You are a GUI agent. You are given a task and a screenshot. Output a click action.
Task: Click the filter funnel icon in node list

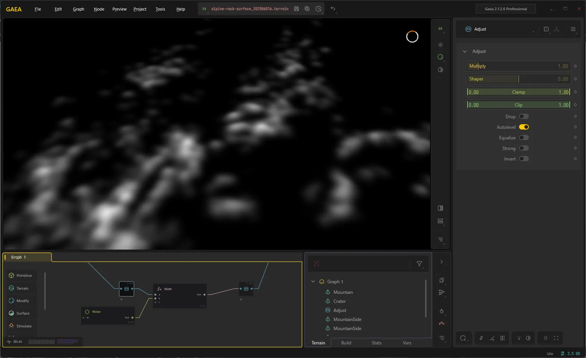[x=419, y=264]
